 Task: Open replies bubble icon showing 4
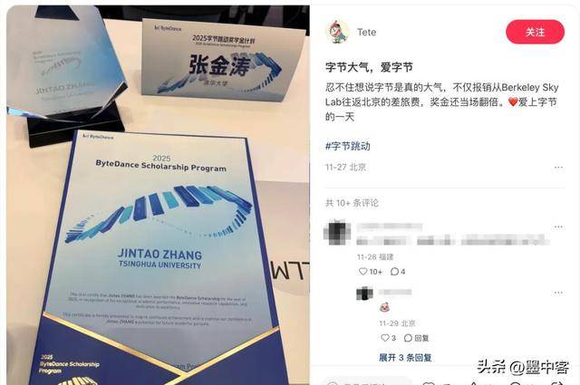(395, 272)
